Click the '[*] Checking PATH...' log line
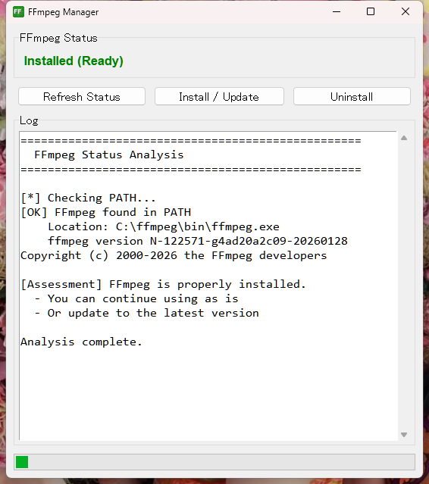The height and width of the screenshot is (484, 429). pos(89,198)
